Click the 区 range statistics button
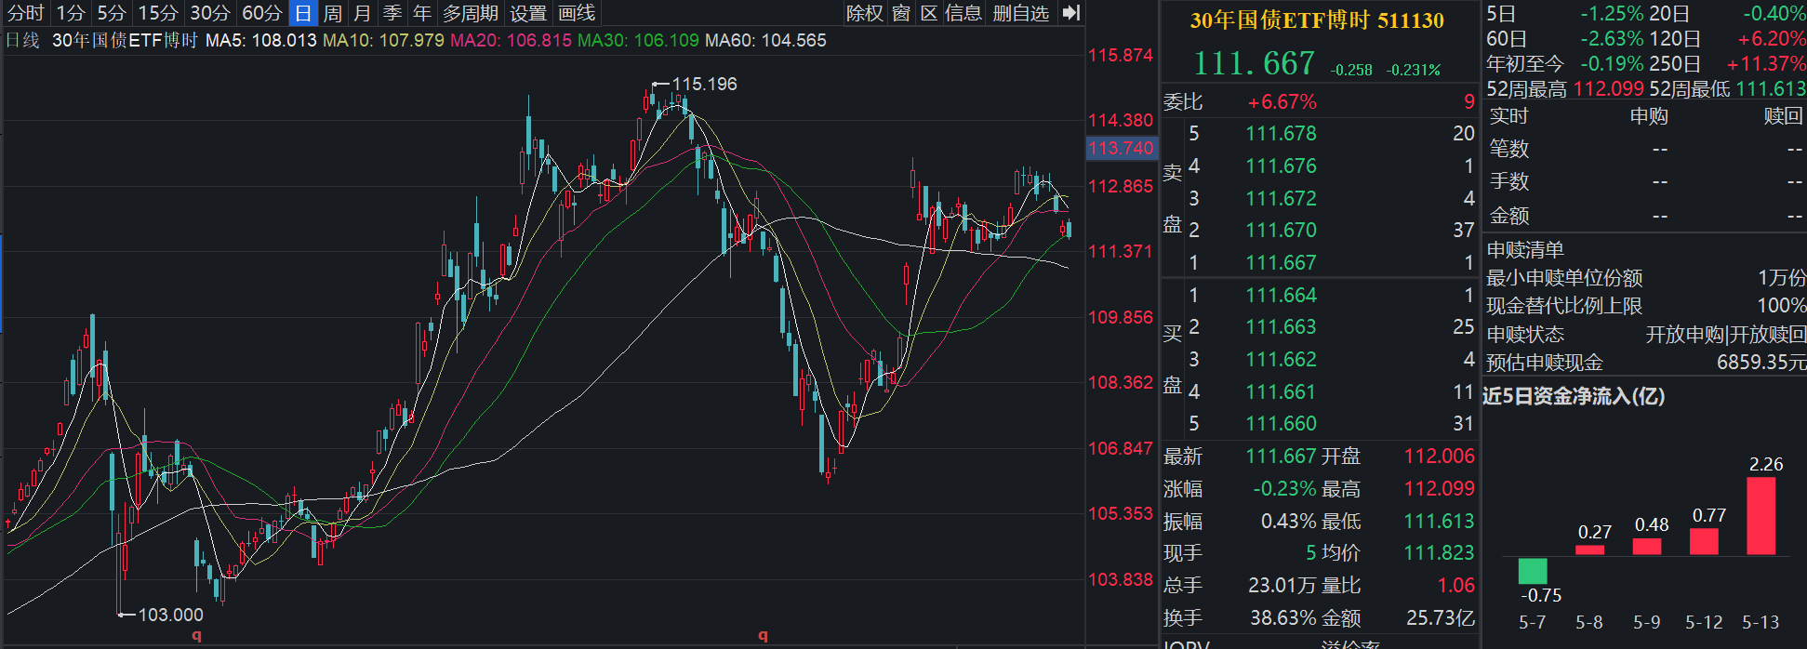Image resolution: width=1807 pixels, height=649 pixels. (929, 13)
